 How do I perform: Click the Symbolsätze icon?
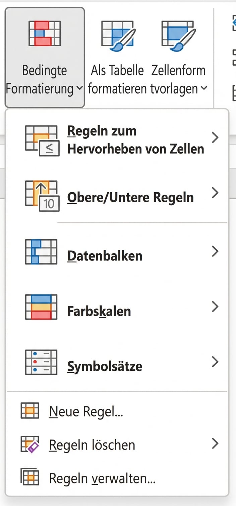tap(41, 362)
